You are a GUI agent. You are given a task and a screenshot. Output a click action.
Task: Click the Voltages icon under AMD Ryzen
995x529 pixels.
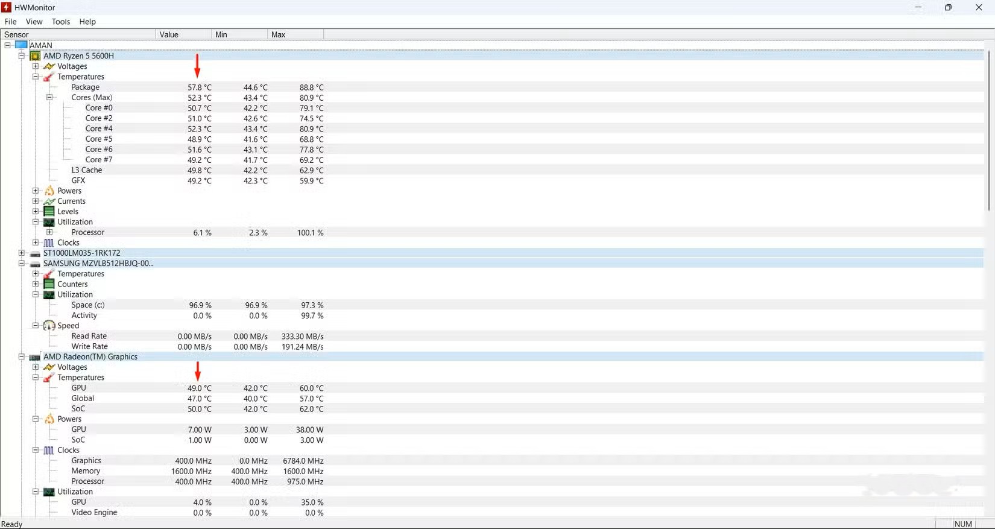point(49,66)
